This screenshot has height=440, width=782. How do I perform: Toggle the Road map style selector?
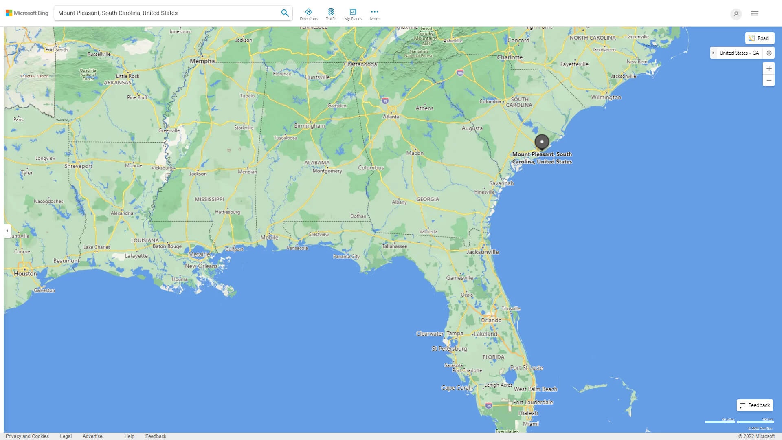point(760,38)
